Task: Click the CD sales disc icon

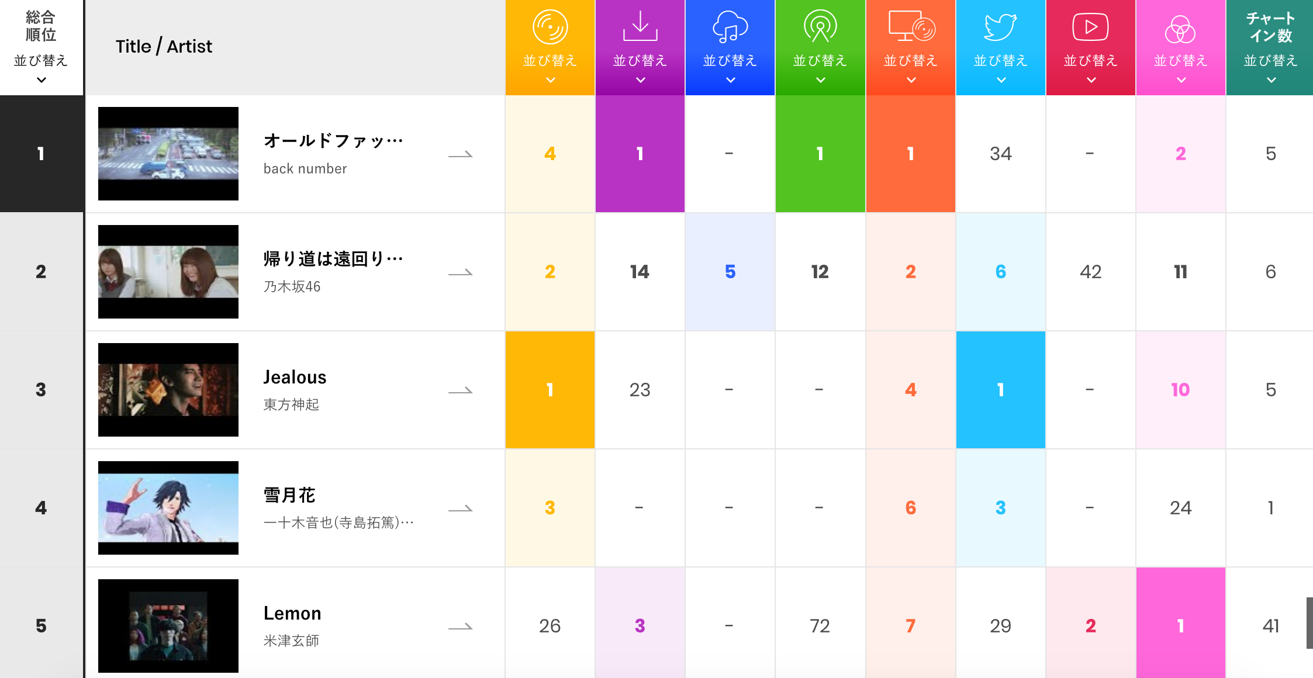Action: coord(550,27)
